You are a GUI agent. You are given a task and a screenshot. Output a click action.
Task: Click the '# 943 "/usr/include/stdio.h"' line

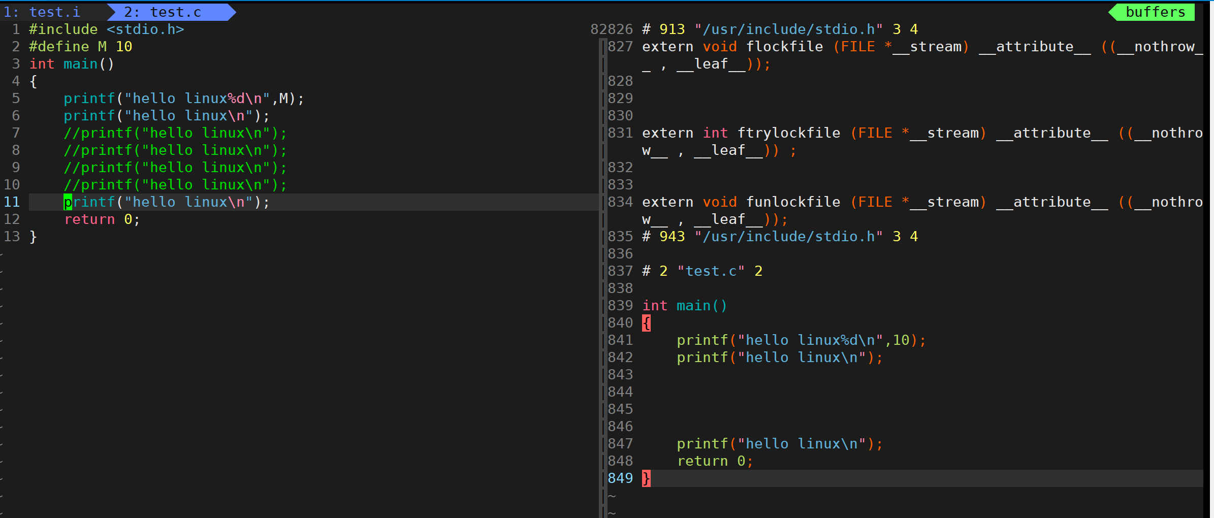(x=780, y=237)
